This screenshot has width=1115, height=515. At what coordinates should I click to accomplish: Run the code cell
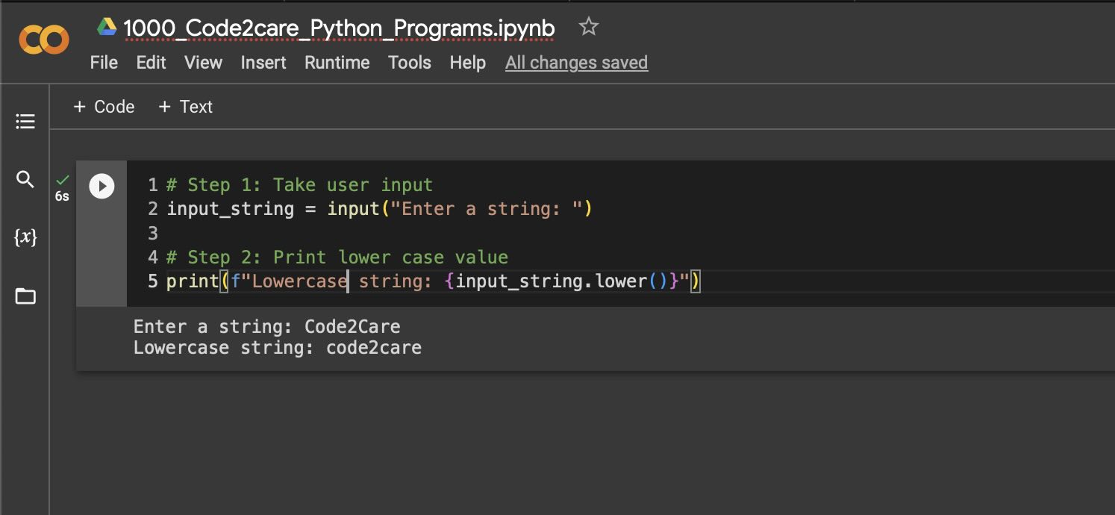(x=101, y=186)
